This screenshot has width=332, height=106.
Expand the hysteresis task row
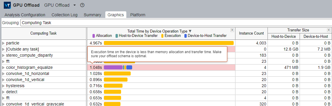[3, 86]
